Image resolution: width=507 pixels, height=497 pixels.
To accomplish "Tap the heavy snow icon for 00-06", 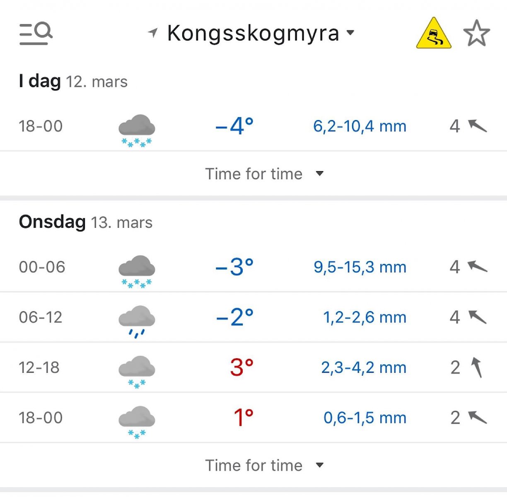I will (x=137, y=272).
